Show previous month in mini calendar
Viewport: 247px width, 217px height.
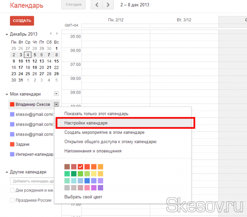50,34
